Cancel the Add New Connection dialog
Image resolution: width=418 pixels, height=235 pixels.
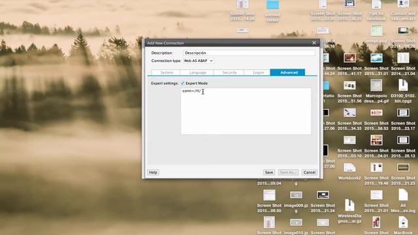pyautogui.click(x=309, y=172)
